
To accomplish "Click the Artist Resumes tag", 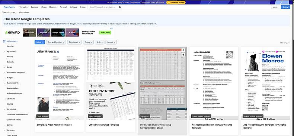I will (43, 116).
